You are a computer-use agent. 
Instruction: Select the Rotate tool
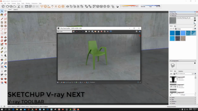(2, 41)
